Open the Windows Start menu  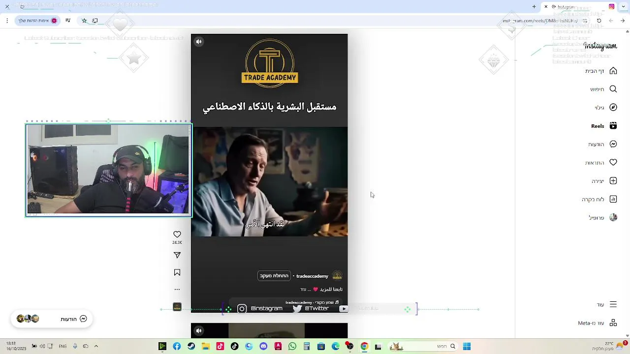click(467, 347)
